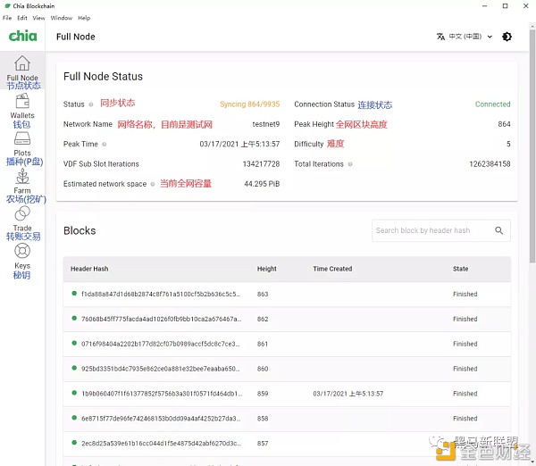This screenshot has width=536, height=466.
Task: Open the Keys sidebar icon
Action: click(22, 251)
